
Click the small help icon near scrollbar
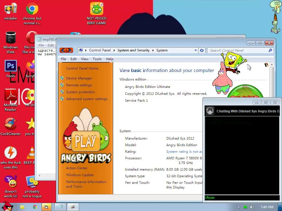[x=266, y=65]
